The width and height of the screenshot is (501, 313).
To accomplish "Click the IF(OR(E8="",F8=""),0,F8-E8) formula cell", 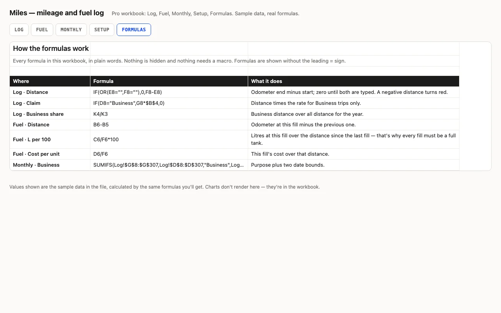I will [x=169, y=92].
